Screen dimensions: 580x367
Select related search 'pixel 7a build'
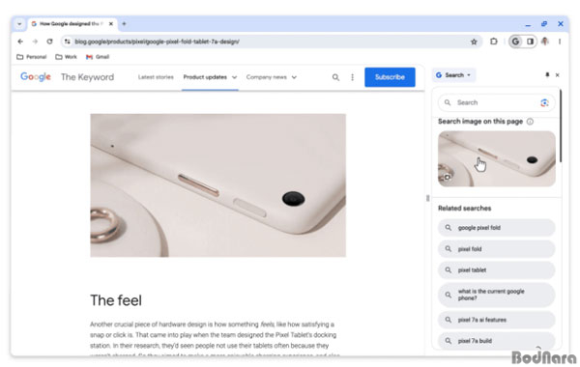click(x=497, y=341)
